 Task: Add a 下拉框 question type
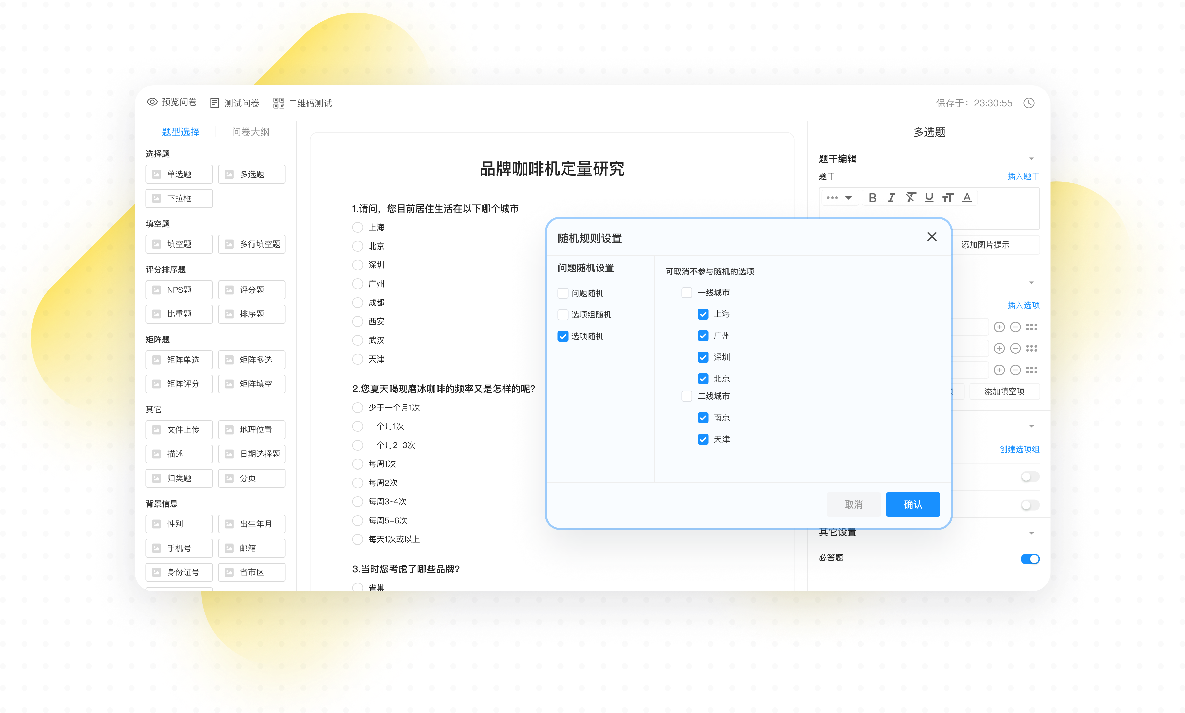point(179,198)
